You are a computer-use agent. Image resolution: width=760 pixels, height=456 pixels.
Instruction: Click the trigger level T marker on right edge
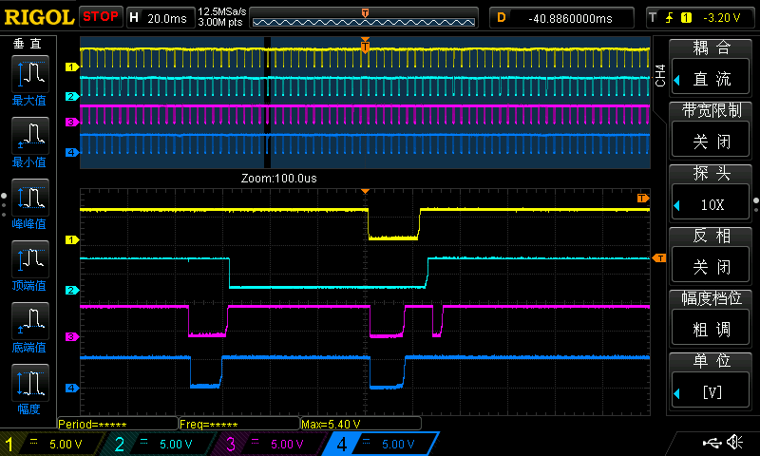pyautogui.click(x=659, y=258)
